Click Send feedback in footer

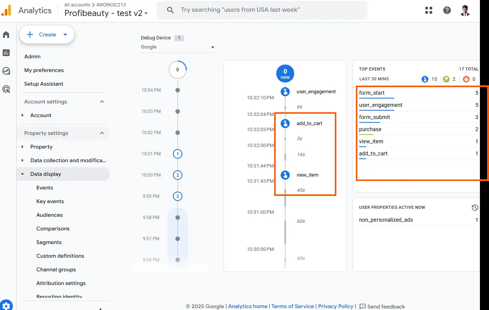pyautogui.click(x=382, y=306)
